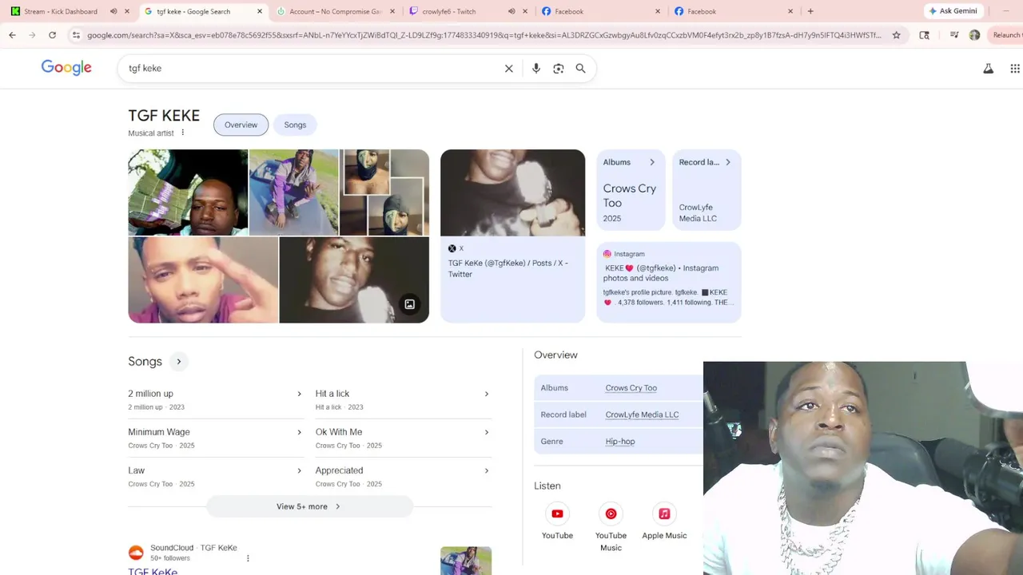
Task: Open photo of man in purple jacket
Action: 293,192
